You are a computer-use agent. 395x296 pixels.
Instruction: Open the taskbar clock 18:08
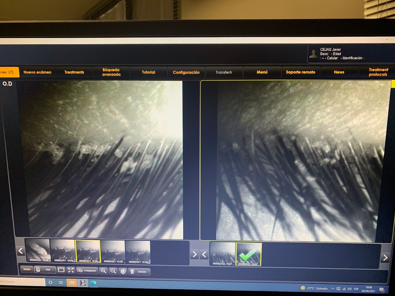click(x=369, y=289)
